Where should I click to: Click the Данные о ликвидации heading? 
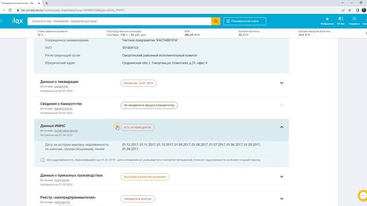[x=59, y=81]
